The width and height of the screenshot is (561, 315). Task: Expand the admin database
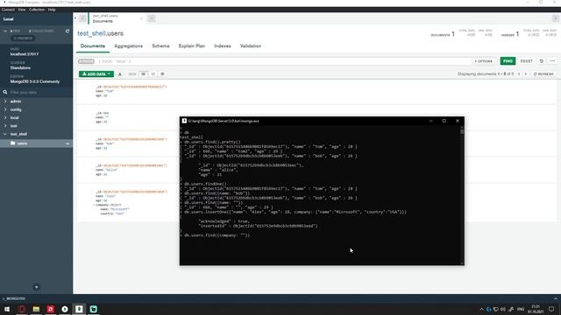point(5,101)
